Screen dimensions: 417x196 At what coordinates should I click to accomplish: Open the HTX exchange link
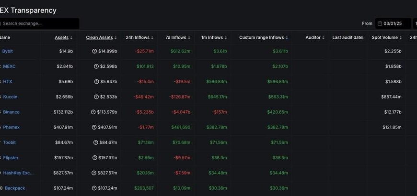tap(8, 82)
